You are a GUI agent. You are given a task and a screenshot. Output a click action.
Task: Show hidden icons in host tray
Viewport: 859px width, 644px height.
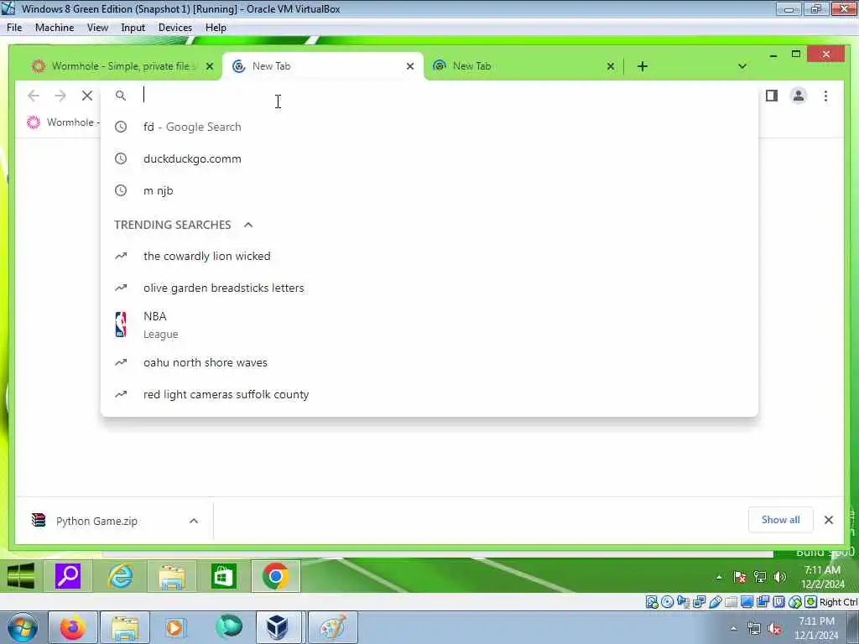pos(733,628)
